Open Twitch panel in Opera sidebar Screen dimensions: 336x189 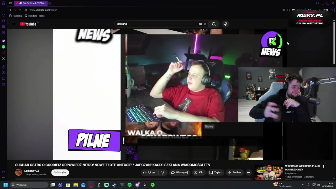coord(3,41)
